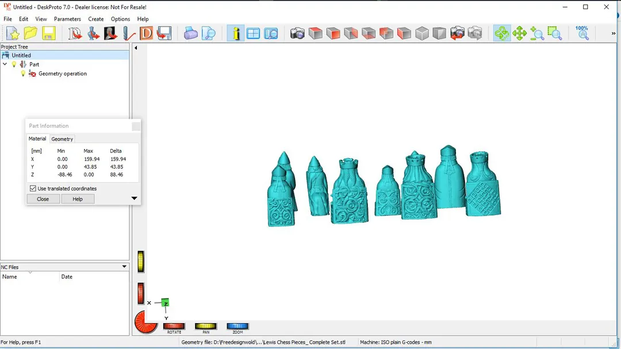
Task: Open the Options menu
Action: coord(120,19)
